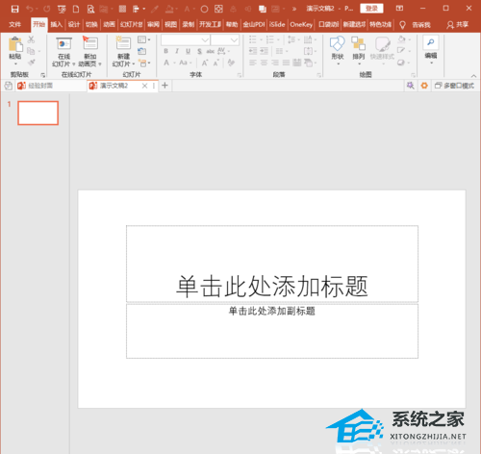
Task: Add a new document tab (+)
Action: pos(165,86)
